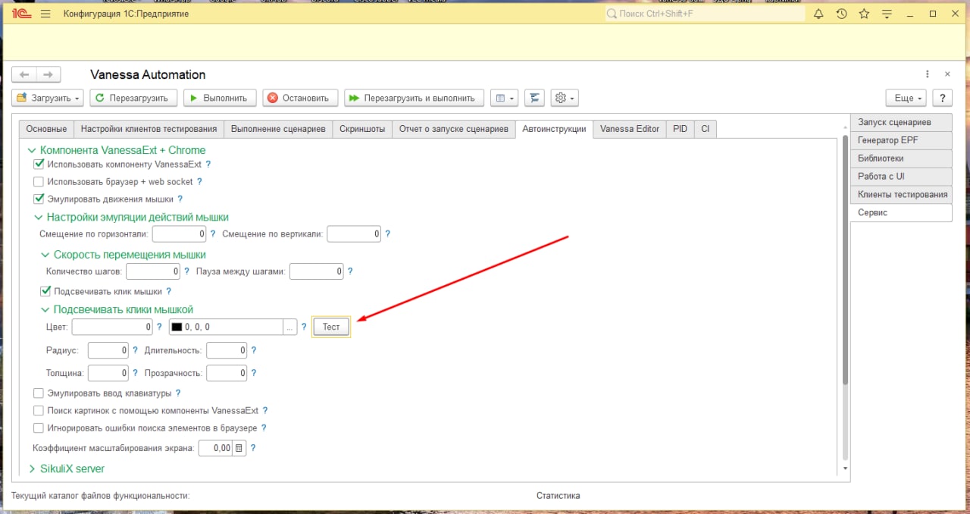Screen dimensions: 970x514
Task: Collapse Подсвечивать клики мышкой group
Action: pyautogui.click(x=45, y=309)
